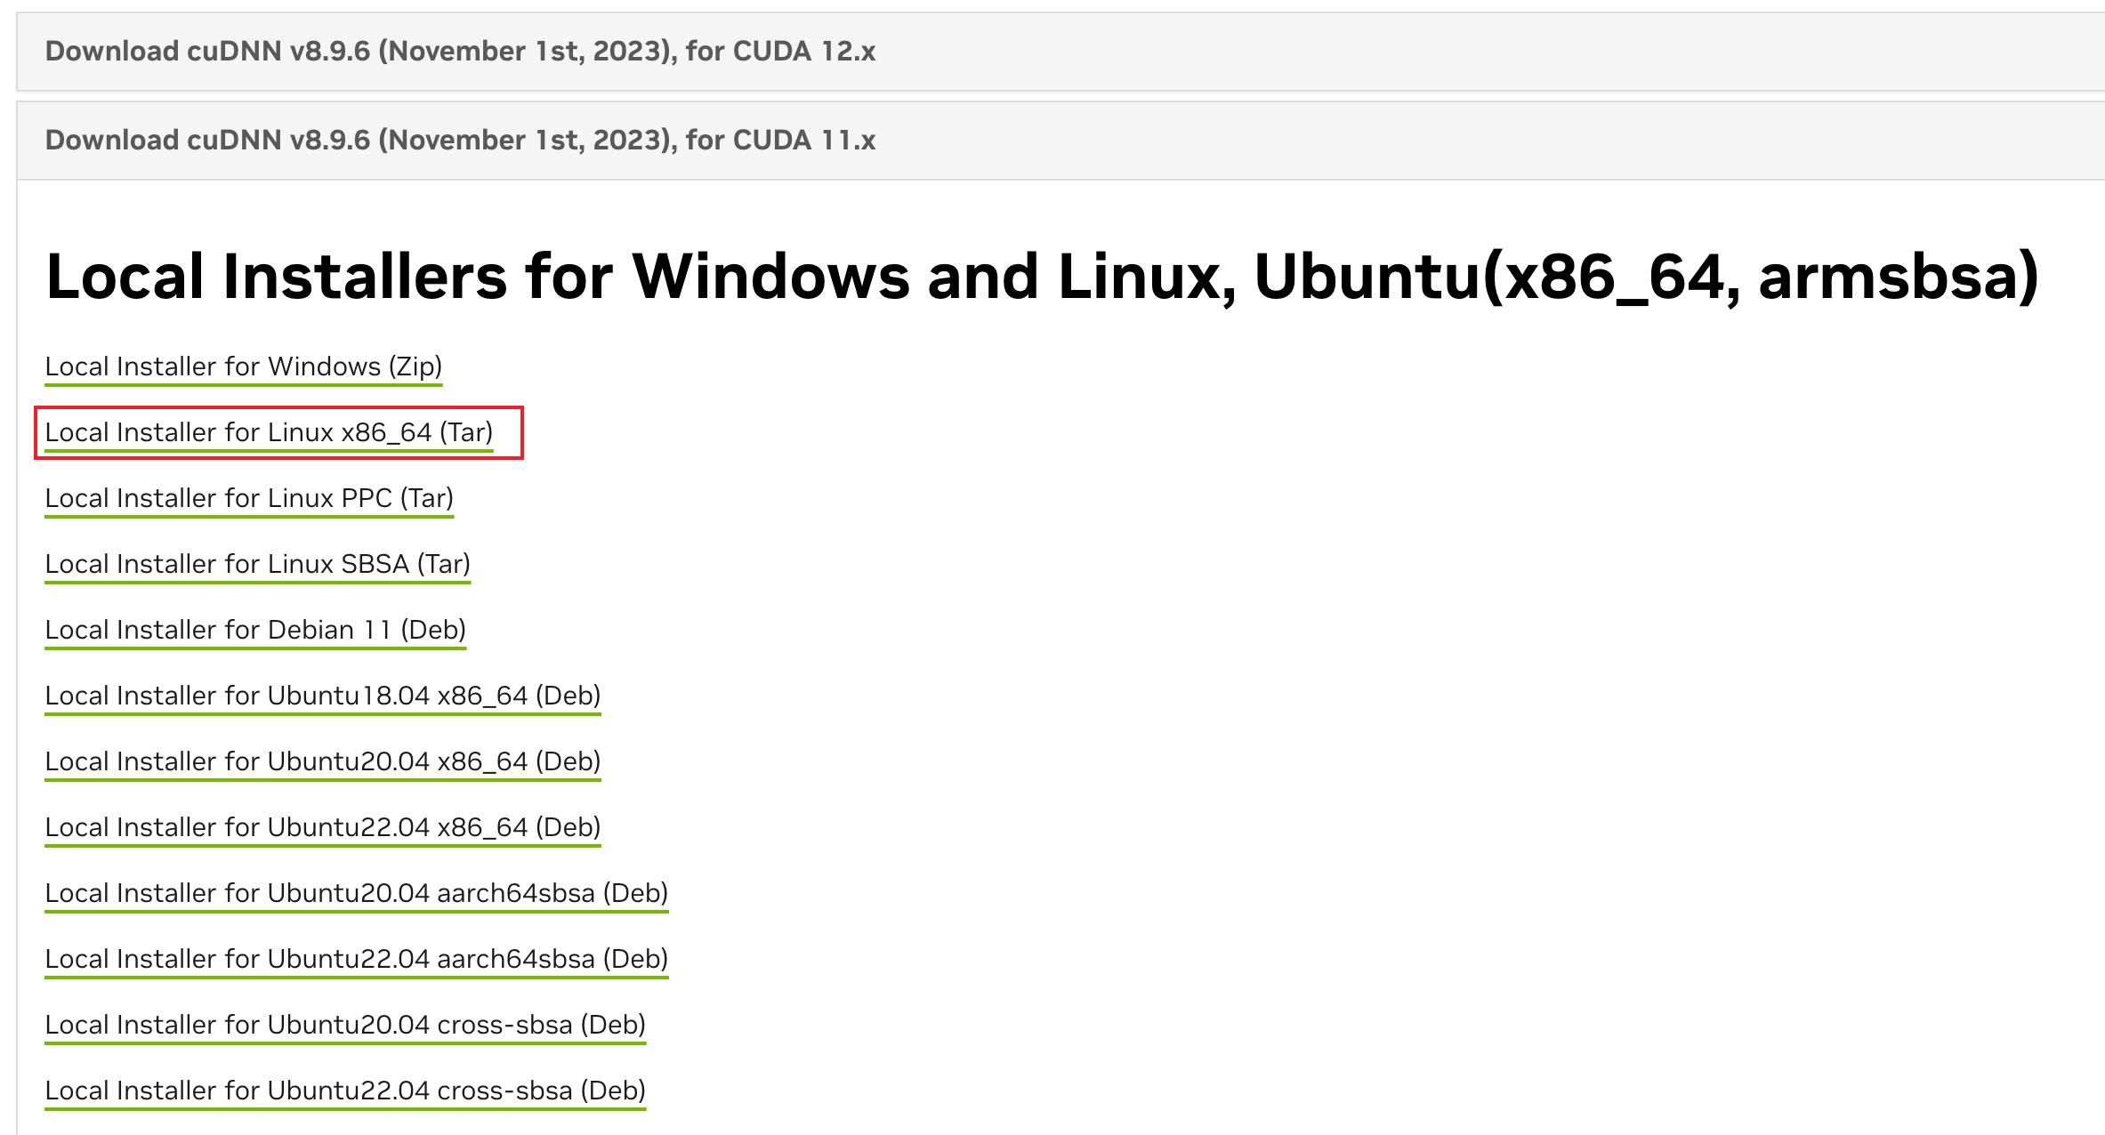The width and height of the screenshot is (2105, 1135).
Task: Click Ubuntu20.04 cross-sbsa (Deb) installer link
Action: click(345, 1025)
